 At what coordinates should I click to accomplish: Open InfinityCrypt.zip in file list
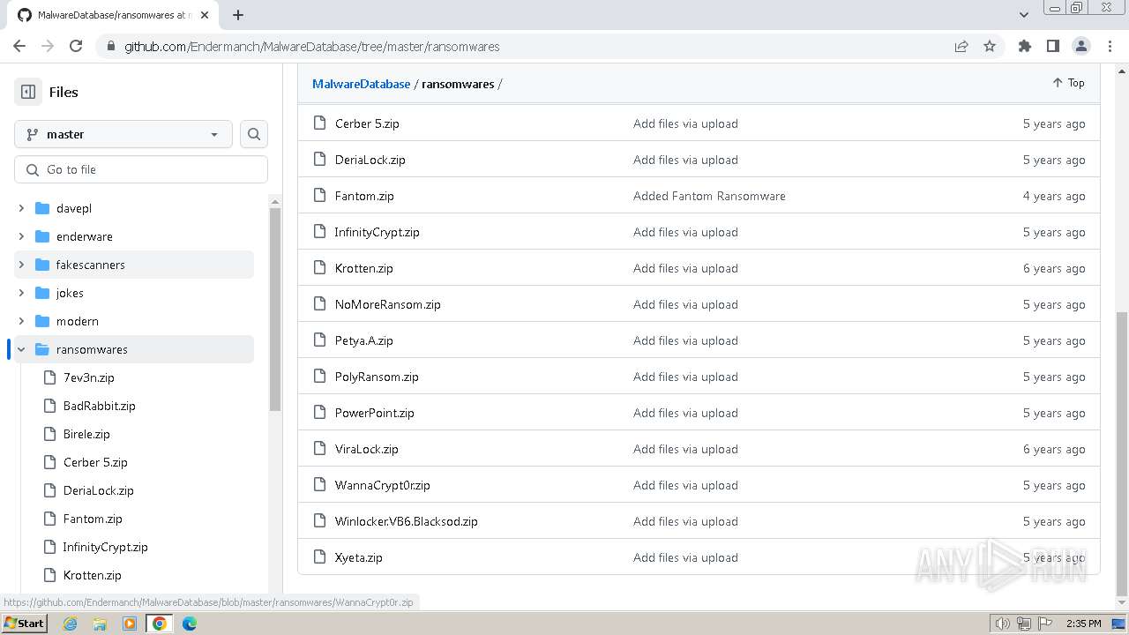click(377, 232)
